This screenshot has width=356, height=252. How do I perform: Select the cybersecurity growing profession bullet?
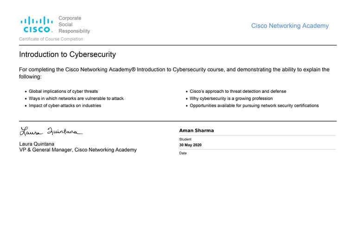point(231,98)
